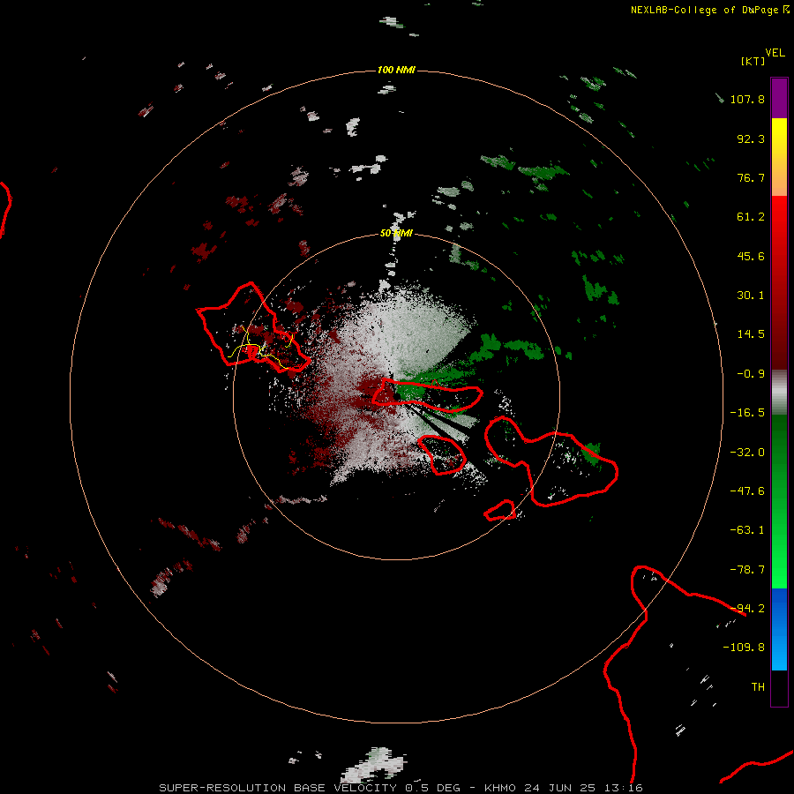The height and width of the screenshot is (794, 794).
Task: Click the 45.6 legend value
Action: pos(751,256)
